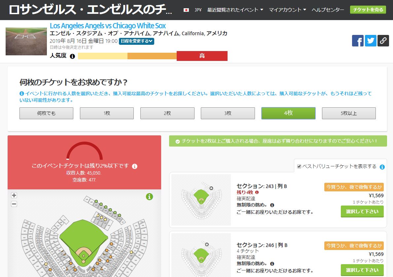Select 2枚 ticket quantity

coord(167,113)
